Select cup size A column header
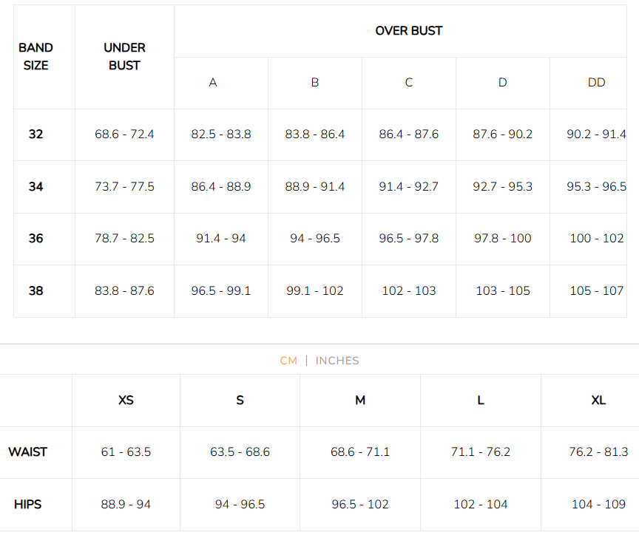639x535 pixels. [x=213, y=82]
